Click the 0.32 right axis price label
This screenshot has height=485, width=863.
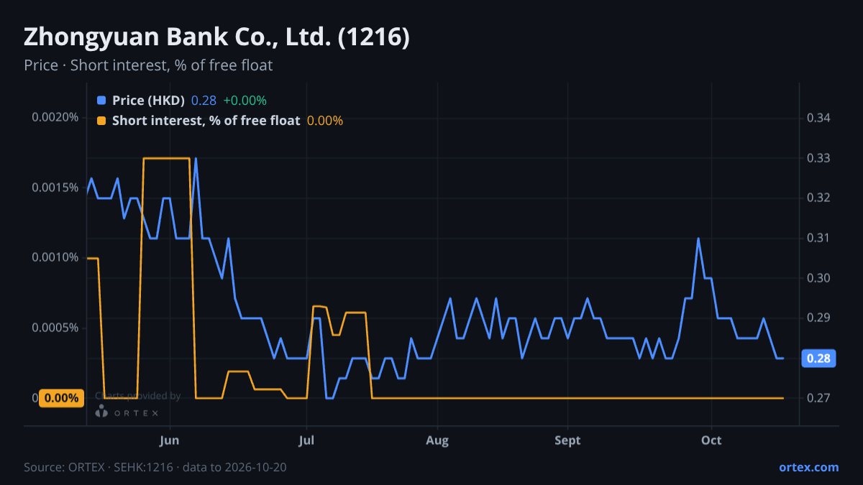[819, 198]
